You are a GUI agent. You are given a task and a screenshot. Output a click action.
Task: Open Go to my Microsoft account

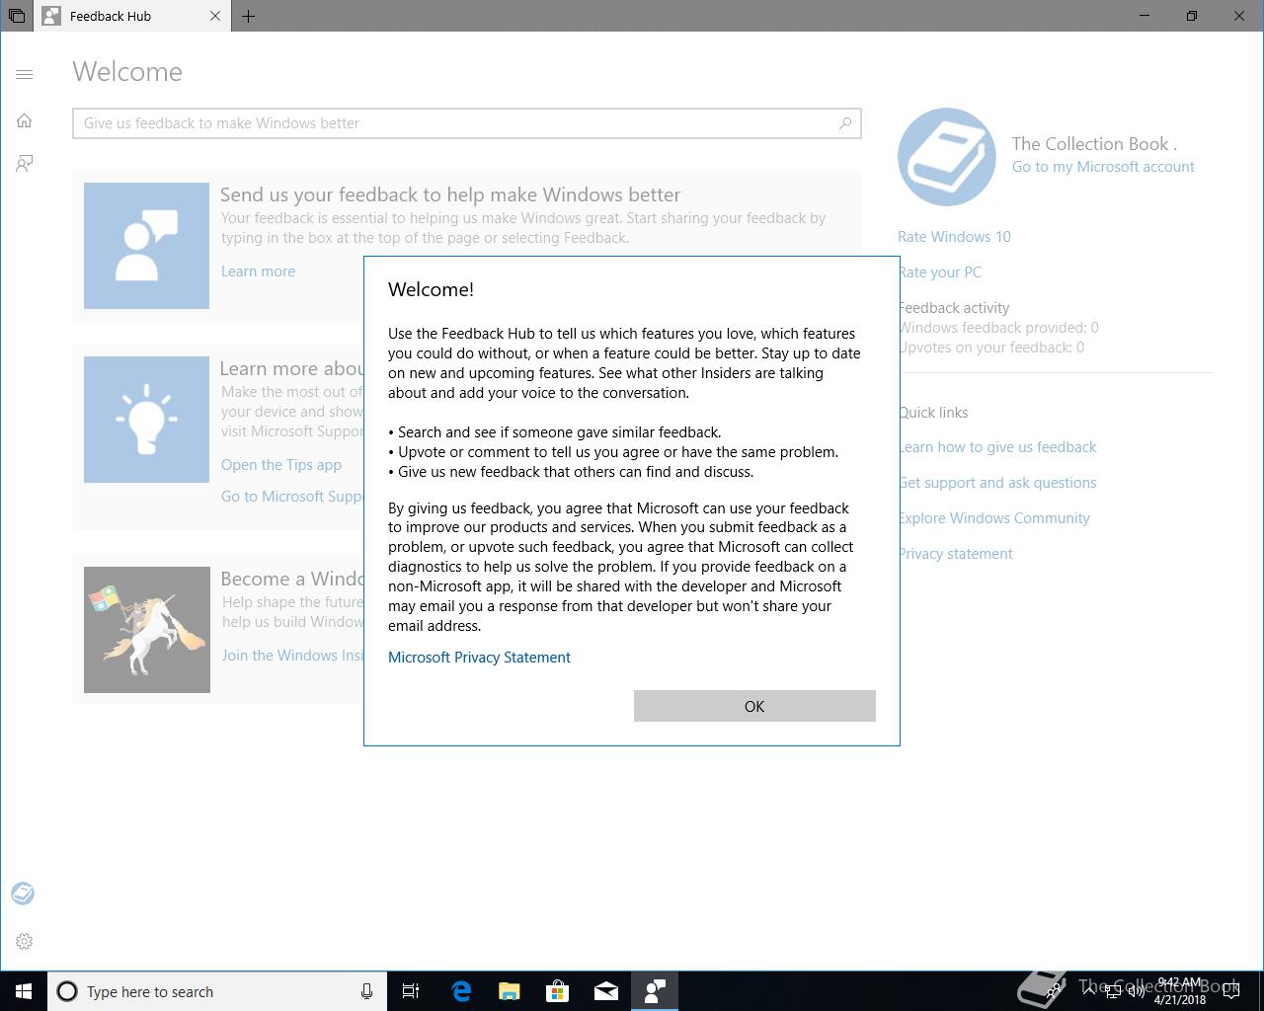[1103, 167]
